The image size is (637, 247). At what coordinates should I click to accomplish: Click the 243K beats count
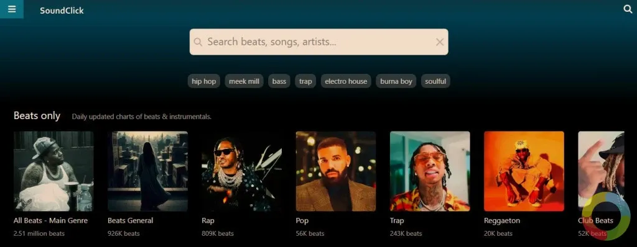click(x=406, y=233)
